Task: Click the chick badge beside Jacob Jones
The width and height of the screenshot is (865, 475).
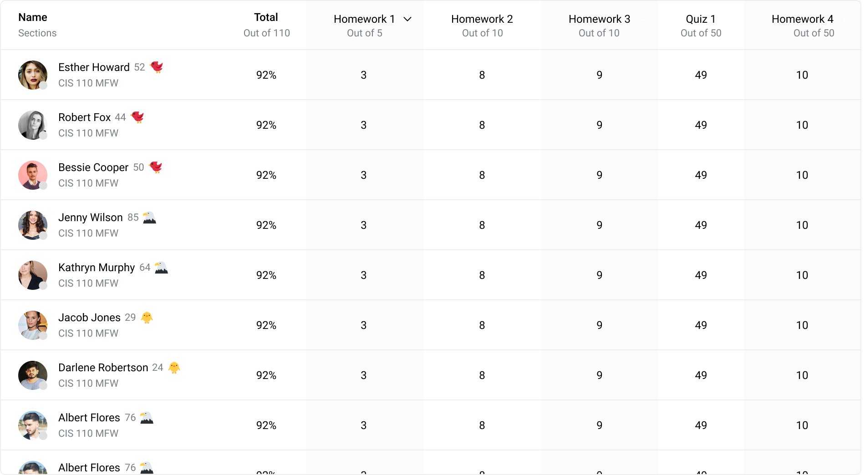Action: tap(147, 317)
